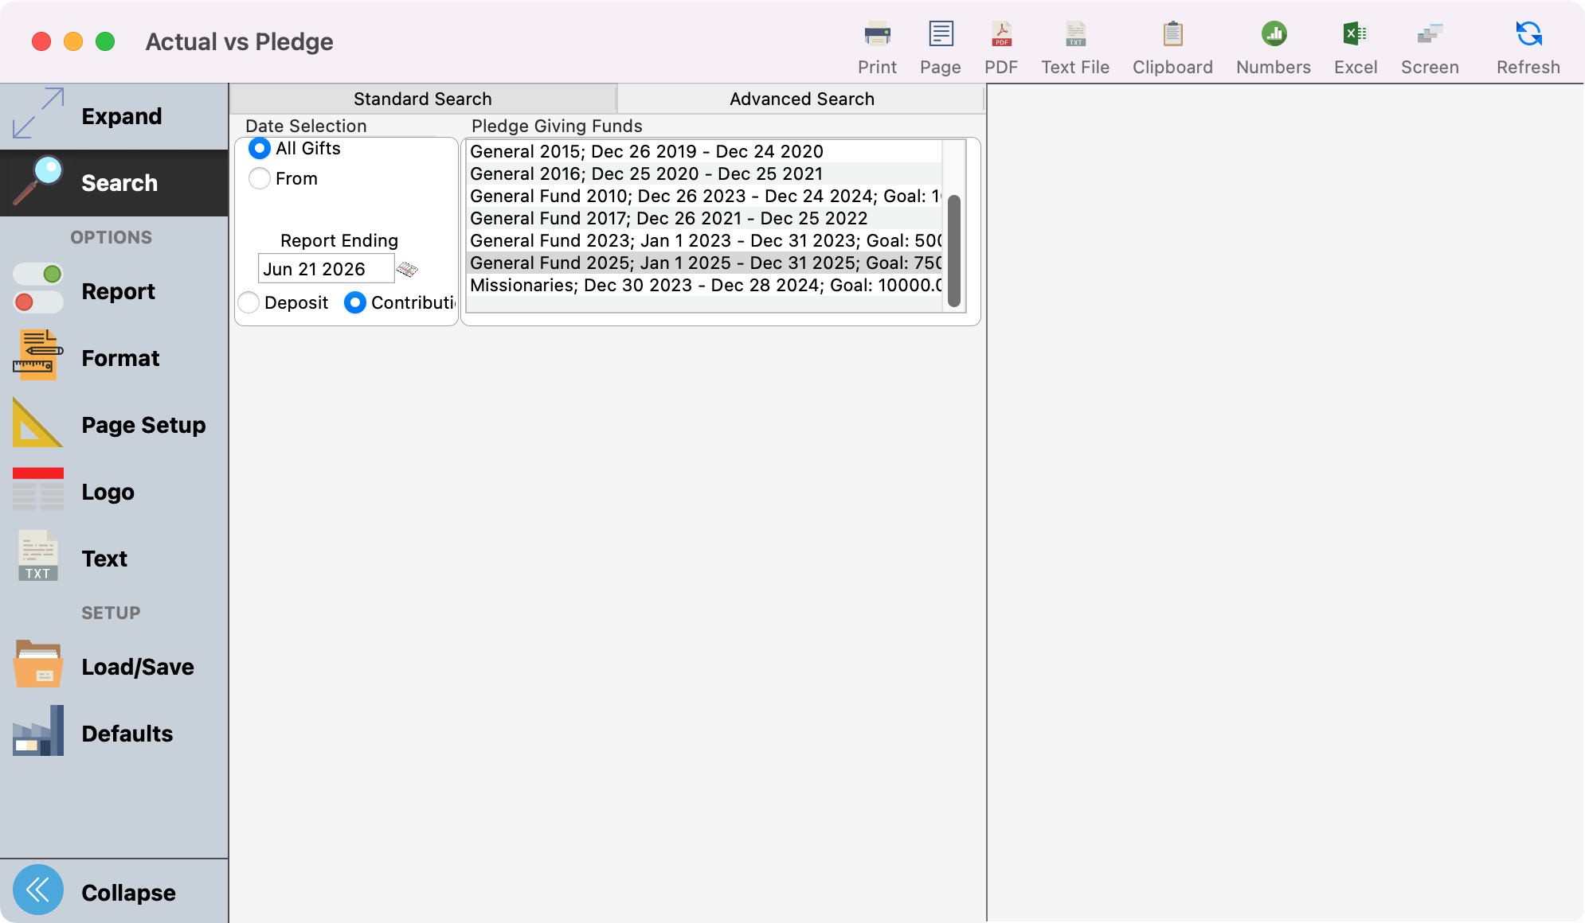The image size is (1585, 923).
Task: Switch to Standard Search tab
Action: pos(422,99)
